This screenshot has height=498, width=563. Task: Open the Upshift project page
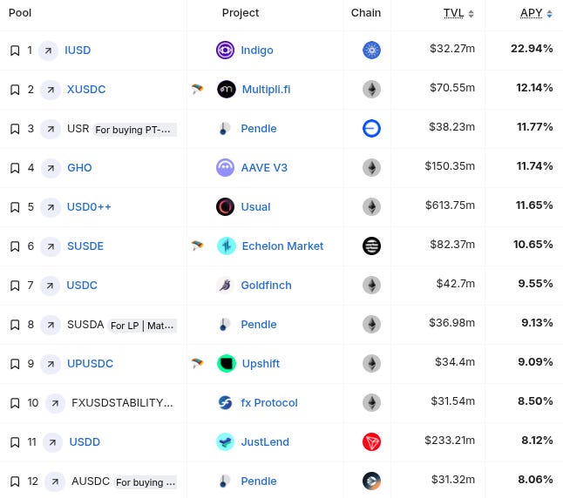pos(261,363)
